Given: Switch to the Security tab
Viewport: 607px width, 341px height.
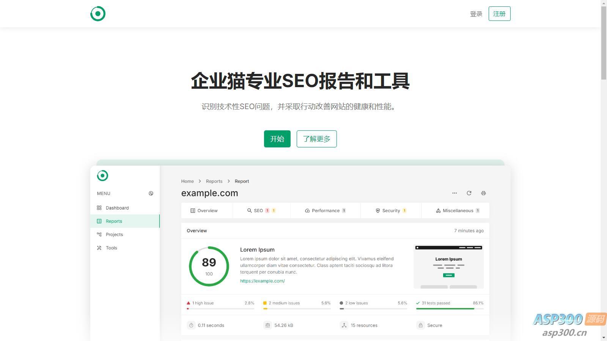Looking at the screenshot, I should [390, 211].
